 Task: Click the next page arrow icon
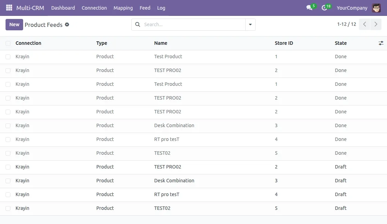376,24
